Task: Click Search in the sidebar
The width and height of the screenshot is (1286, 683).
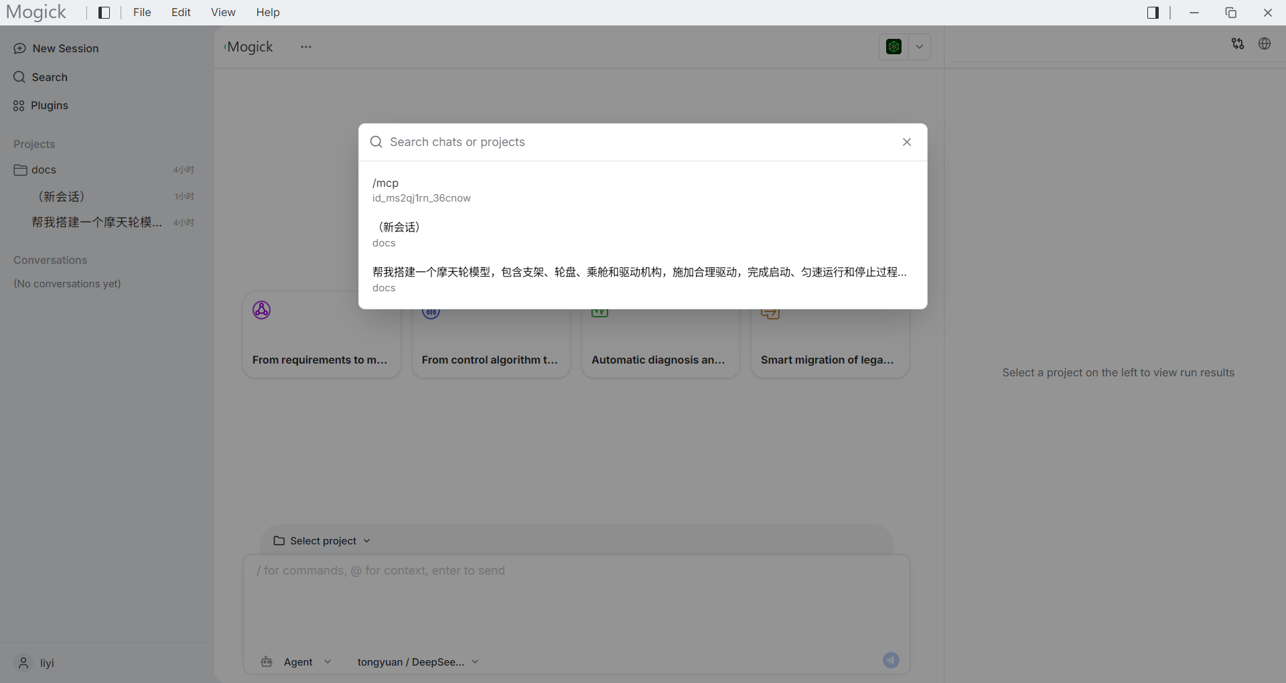Action: pyautogui.click(x=50, y=77)
